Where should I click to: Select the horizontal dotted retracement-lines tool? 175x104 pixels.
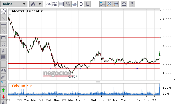3,64
